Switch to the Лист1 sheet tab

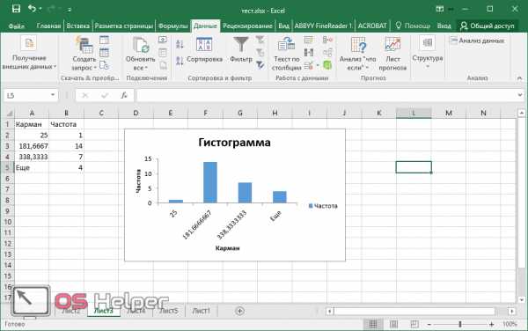click(x=201, y=311)
